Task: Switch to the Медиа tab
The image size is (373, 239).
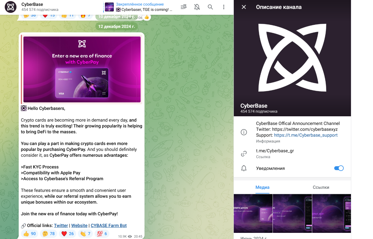Action: (263, 187)
